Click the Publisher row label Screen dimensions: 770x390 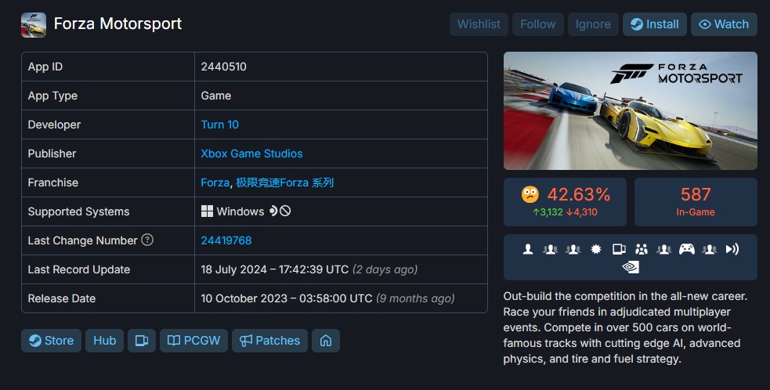[x=52, y=153]
